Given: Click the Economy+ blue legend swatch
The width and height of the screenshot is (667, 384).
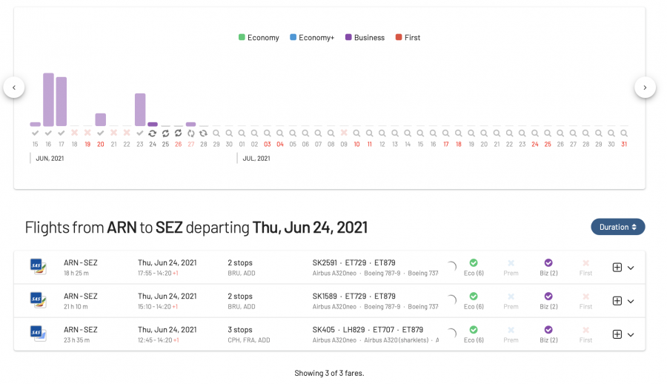Looking at the screenshot, I should [x=293, y=38].
